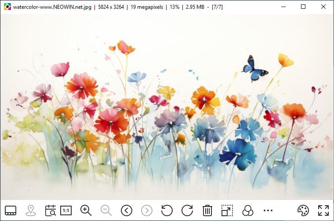Minimize the image viewer window
Image resolution: width=334 pixels, height=221 pixels.
283,7
